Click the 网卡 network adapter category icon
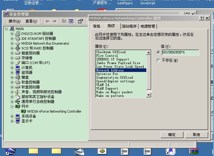 [18, 107]
